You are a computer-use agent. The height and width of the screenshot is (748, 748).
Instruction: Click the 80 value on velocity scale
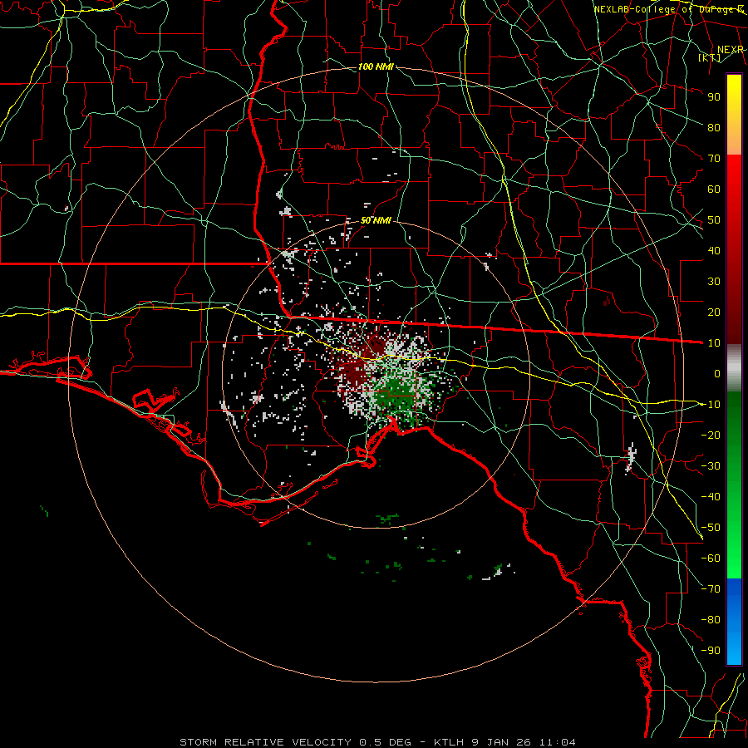click(x=714, y=127)
